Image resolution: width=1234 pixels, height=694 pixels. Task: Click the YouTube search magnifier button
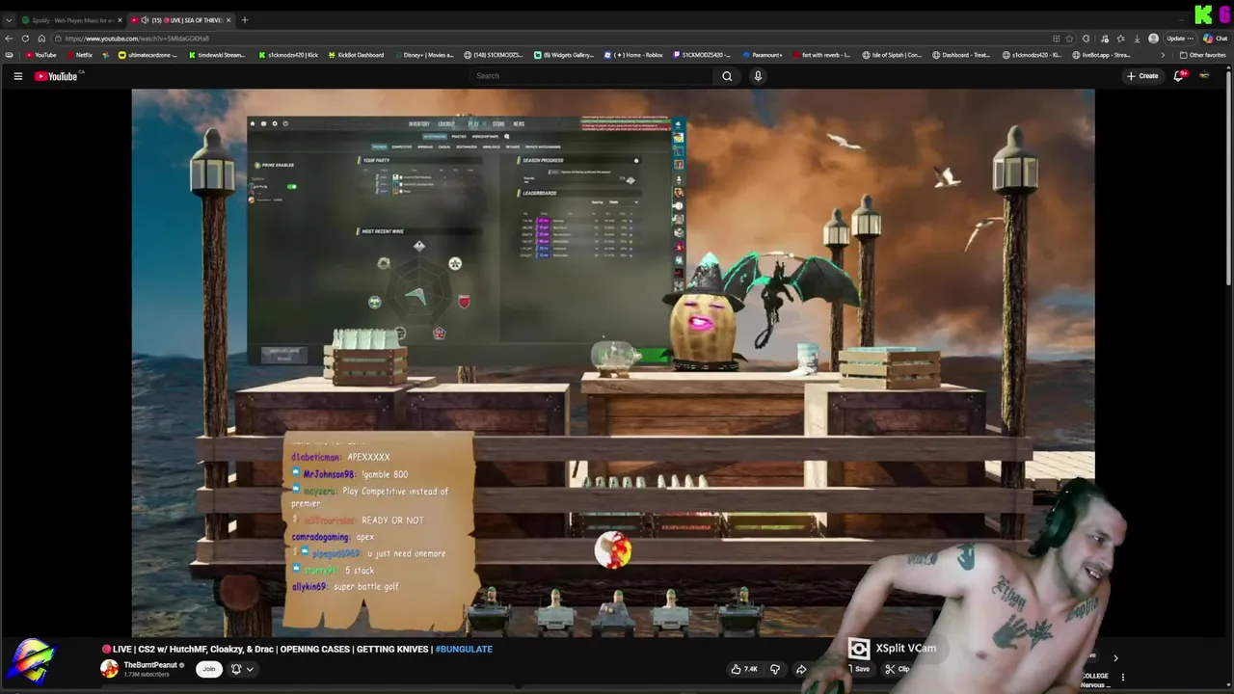click(x=727, y=76)
